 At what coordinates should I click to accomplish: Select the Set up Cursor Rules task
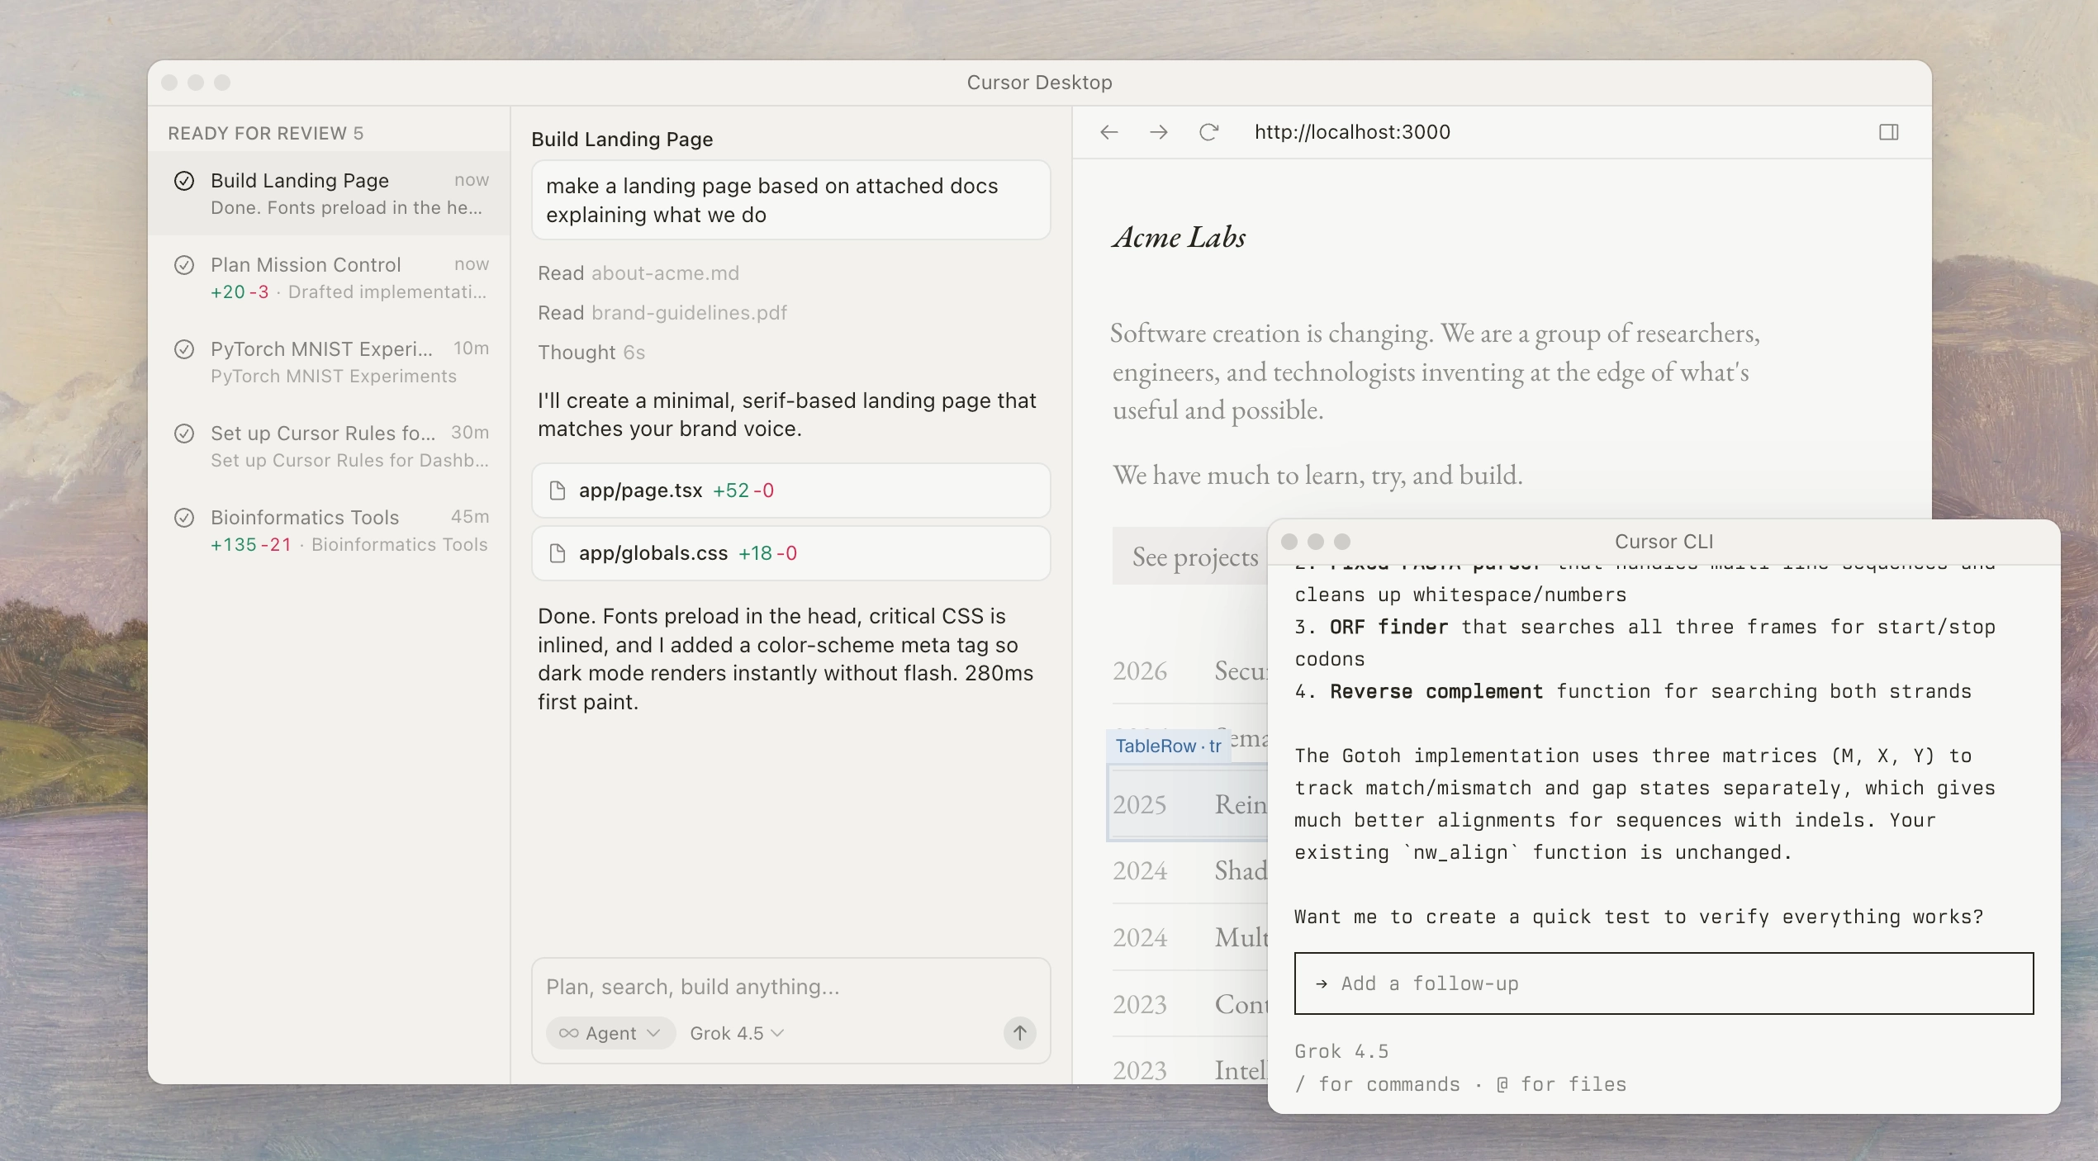(330, 447)
